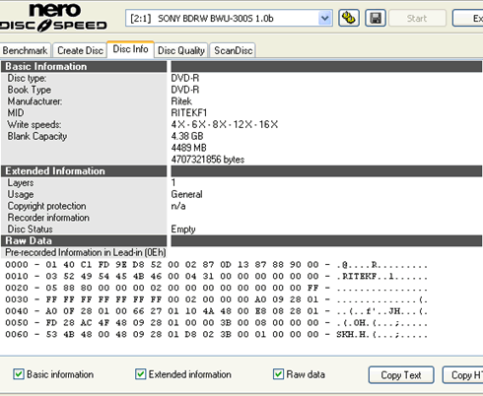The width and height of the screenshot is (483, 396).
Task: Switch to the Create Disc tab
Action: click(x=80, y=50)
